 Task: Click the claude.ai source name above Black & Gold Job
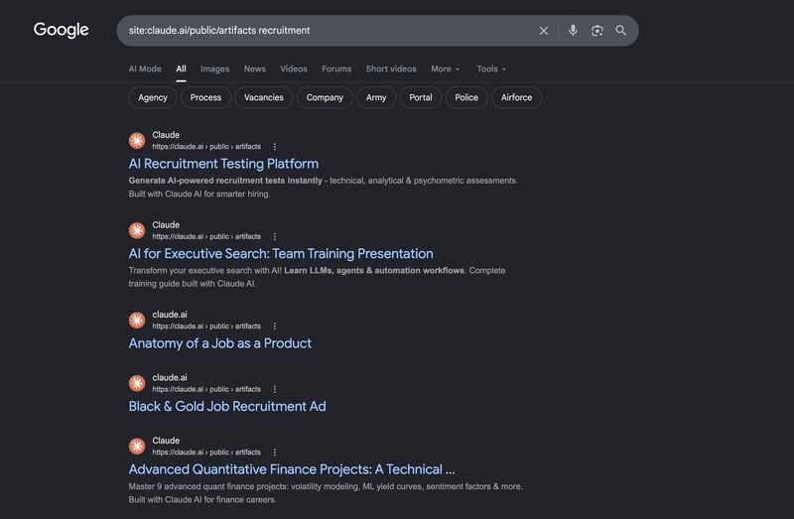[x=170, y=377]
